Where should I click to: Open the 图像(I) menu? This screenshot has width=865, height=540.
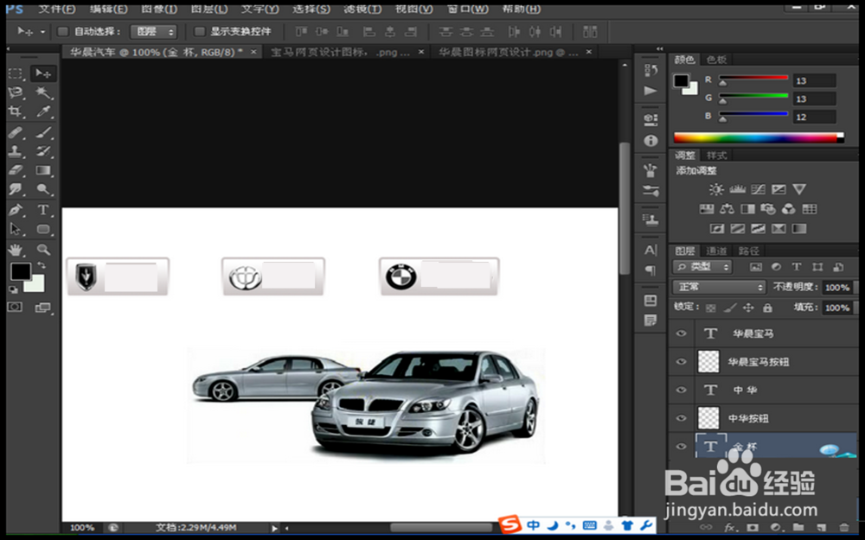tap(159, 10)
